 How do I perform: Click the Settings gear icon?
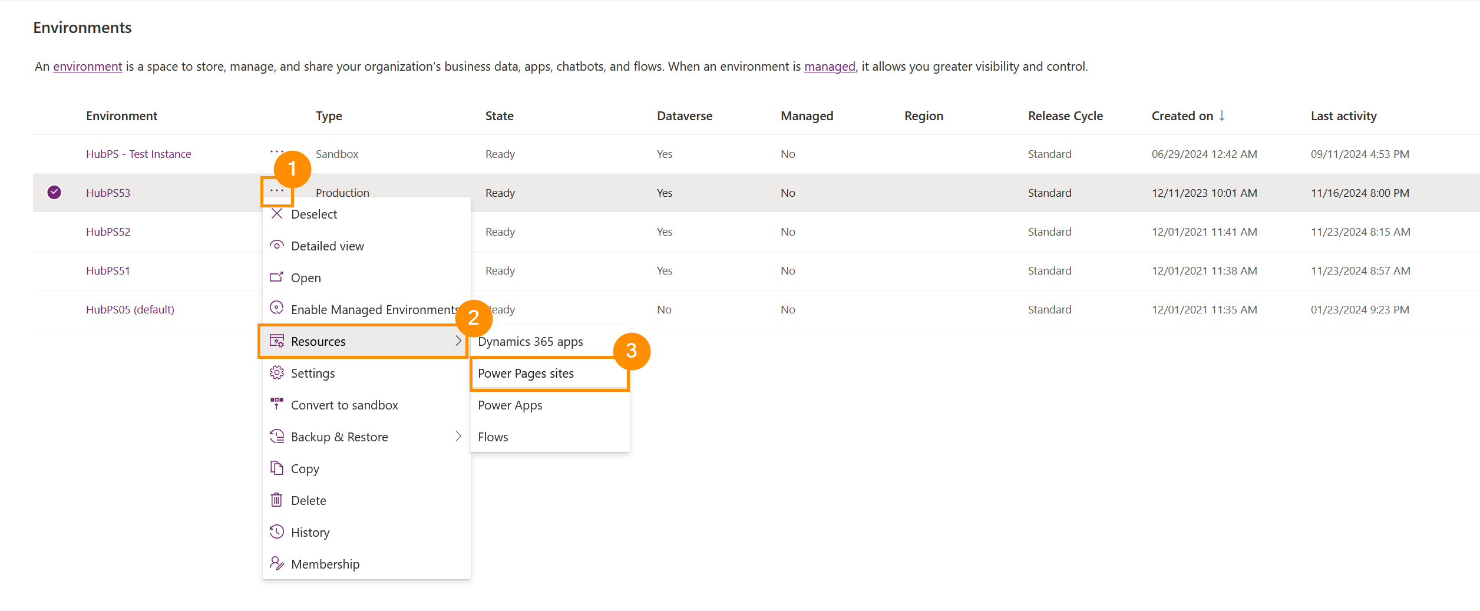[276, 373]
